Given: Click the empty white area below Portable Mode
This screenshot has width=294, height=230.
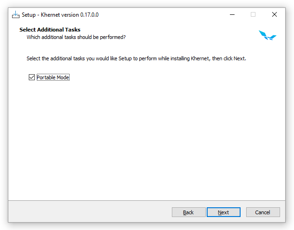Looking at the screenshot, I should pos(139,139).
